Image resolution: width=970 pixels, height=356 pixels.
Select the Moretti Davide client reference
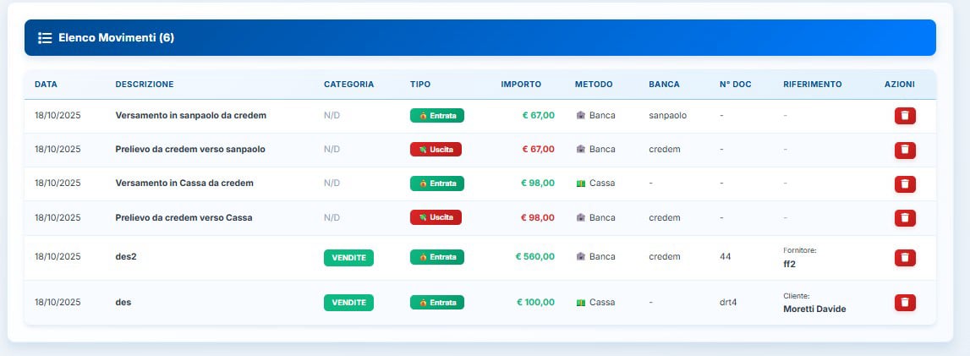point(814,309)
